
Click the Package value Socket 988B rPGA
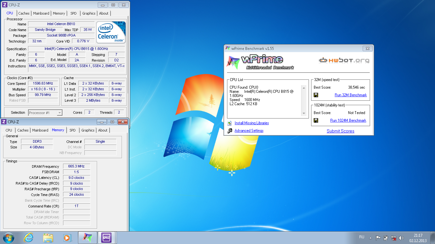(x=61, y=35)
